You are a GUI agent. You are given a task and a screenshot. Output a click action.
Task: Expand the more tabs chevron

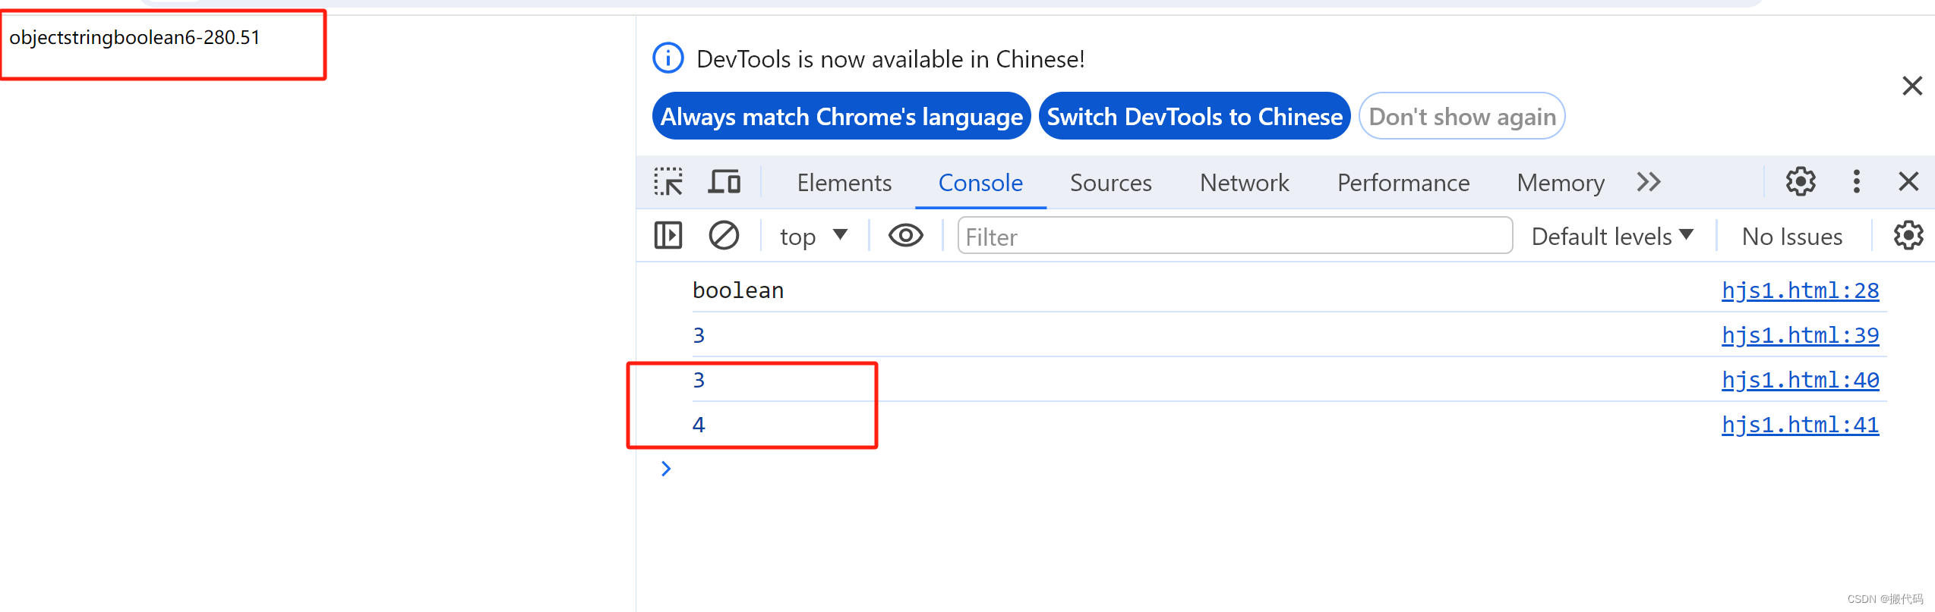click(x=1649, y=182)
